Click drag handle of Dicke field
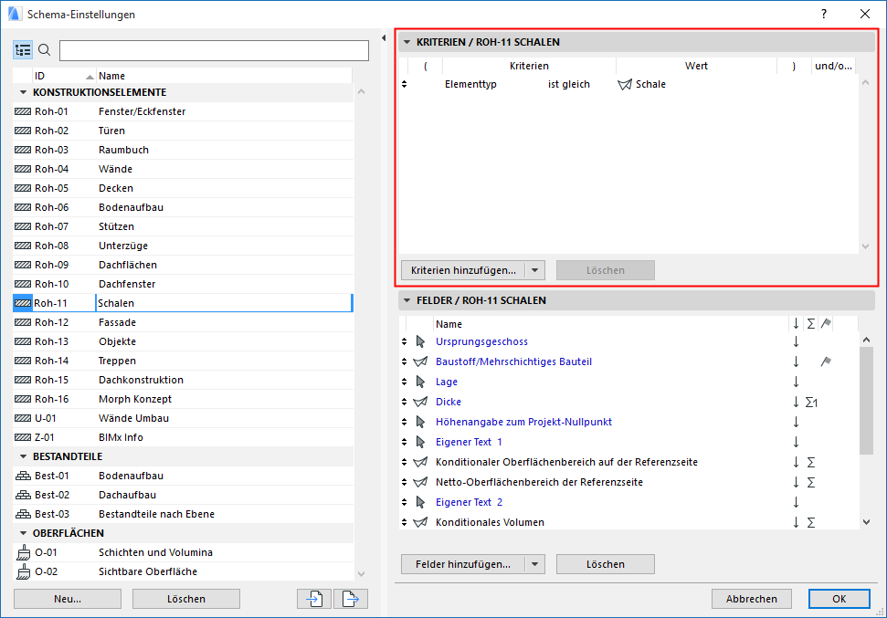 coord(404,402)
